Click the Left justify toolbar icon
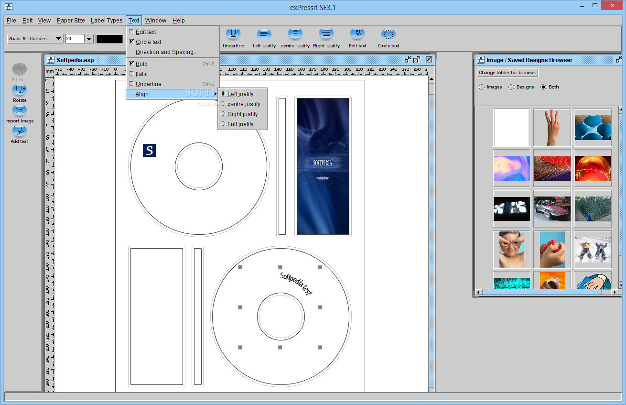The width and height of the screenshot is (626, 405). pyautogui.click(x=264, y=34)
